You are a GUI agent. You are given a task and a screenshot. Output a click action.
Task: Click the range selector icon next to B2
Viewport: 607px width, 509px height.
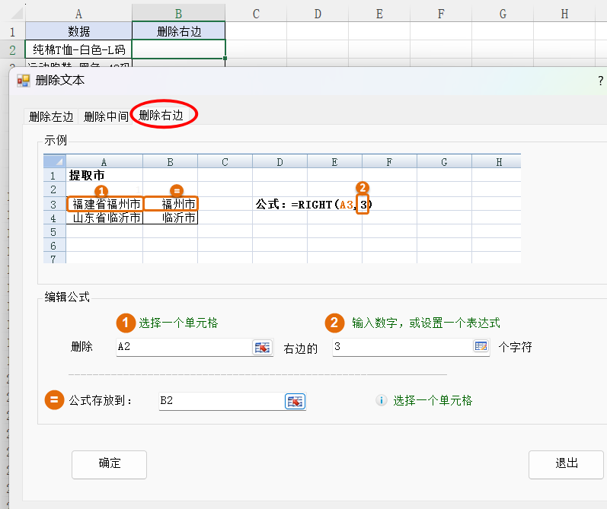295,401
